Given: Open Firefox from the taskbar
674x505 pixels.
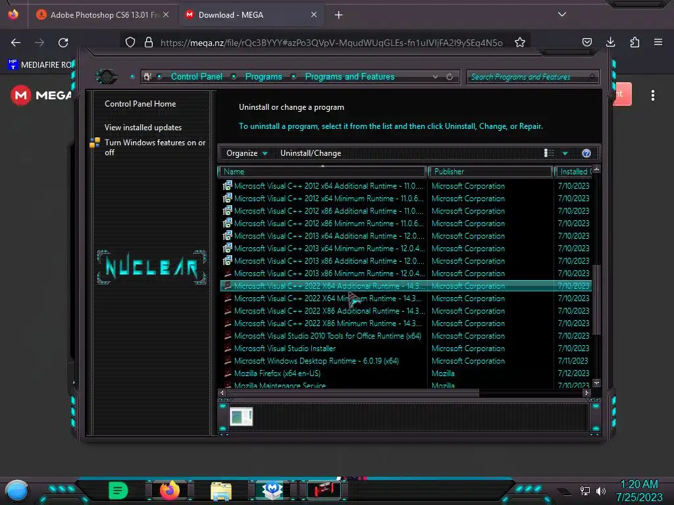Looking at the screenshot, I should (x=170, y=490).
